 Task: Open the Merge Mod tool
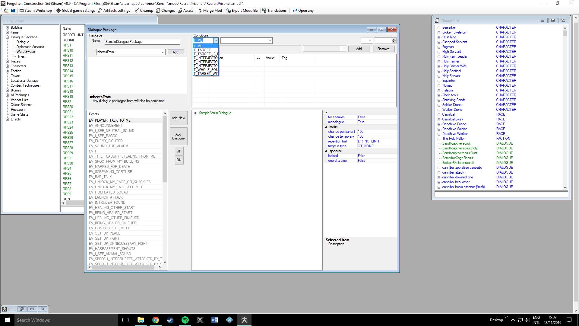(x=210, y=11)
